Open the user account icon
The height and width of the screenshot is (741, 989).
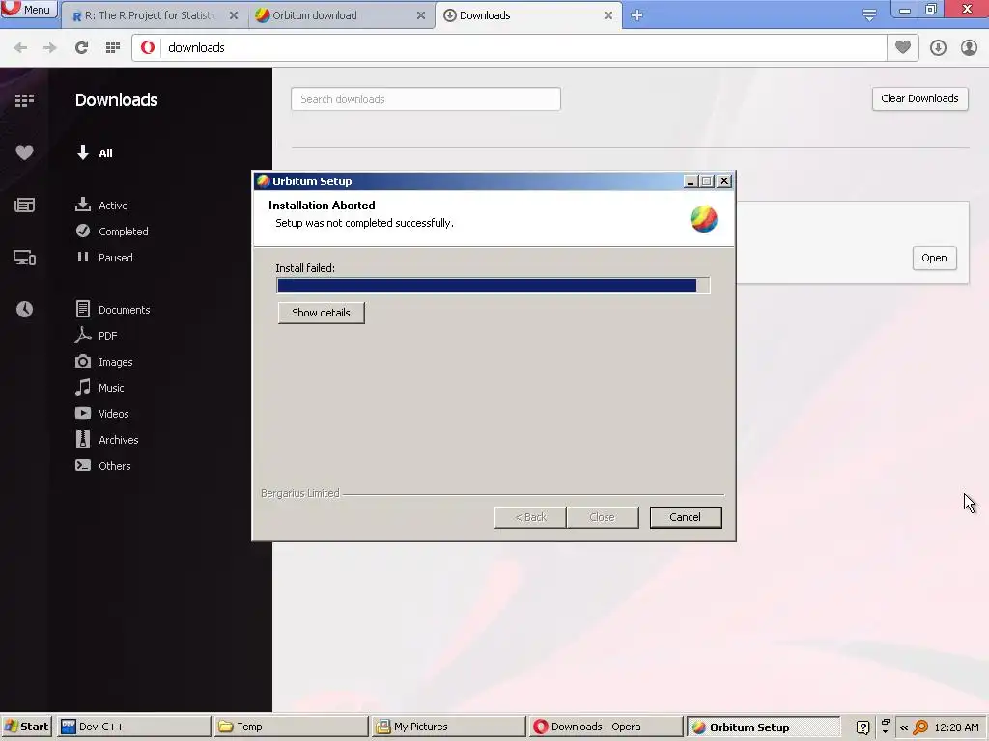coord(969,48)
